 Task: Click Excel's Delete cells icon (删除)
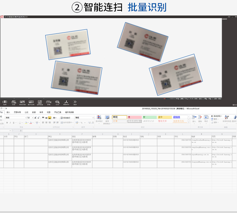(x=200, y=118)
